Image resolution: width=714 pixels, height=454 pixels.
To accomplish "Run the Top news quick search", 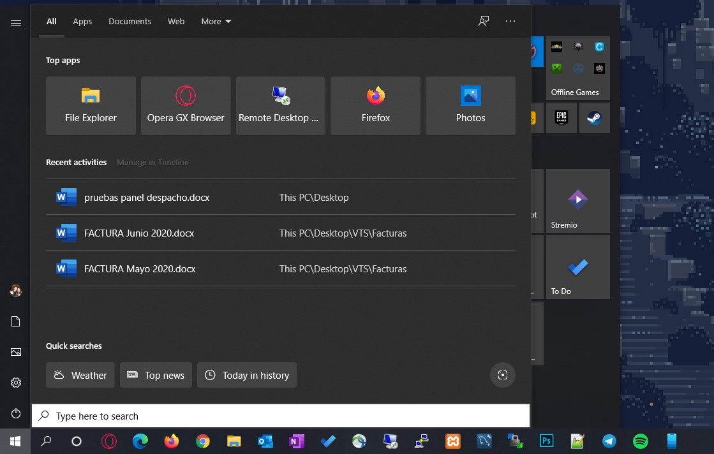I will click(x=156, y=376).
